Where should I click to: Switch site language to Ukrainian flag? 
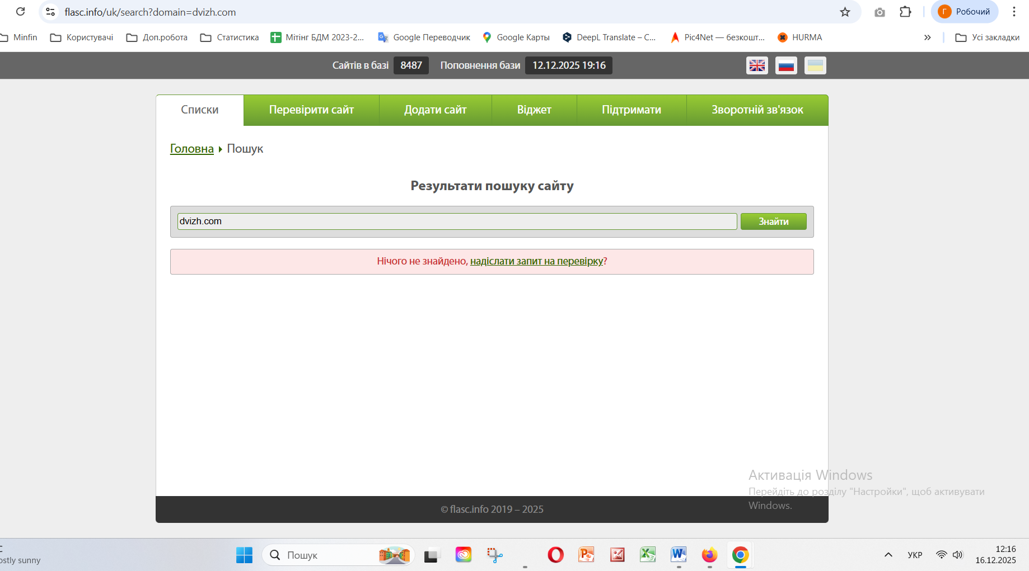click(x=815, y=65)
